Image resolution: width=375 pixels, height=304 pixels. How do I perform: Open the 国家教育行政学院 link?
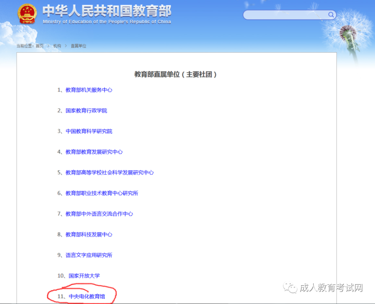click(x=86, y=110)
